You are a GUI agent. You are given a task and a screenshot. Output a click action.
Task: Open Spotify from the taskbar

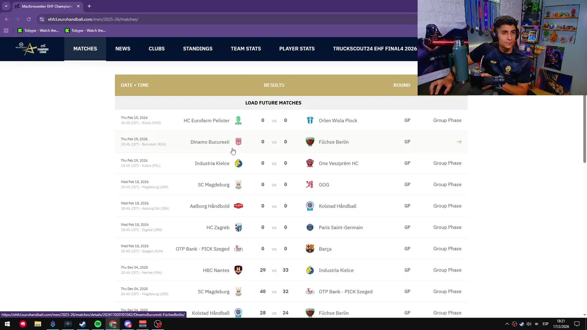(x=98, y=324)
